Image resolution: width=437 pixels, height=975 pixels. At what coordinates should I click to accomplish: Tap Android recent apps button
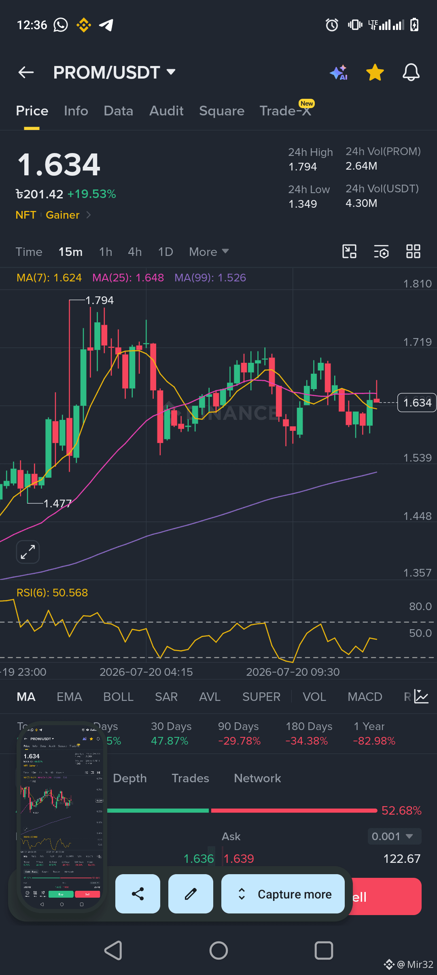click(x=324, y=950)
